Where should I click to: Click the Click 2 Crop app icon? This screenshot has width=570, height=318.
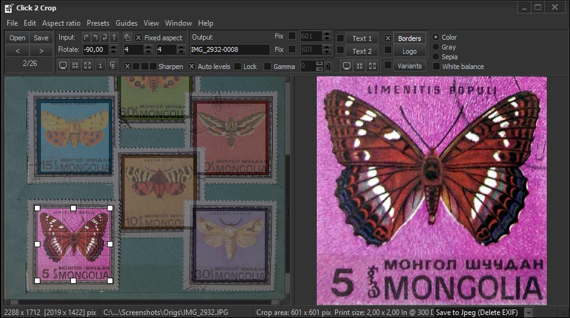[x=9, y=7]
